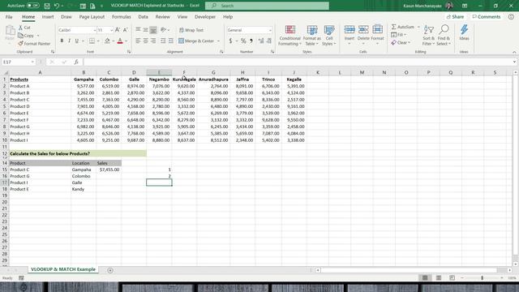
Task: Click the Search box in title bar
Action: (x=267, y=6)
